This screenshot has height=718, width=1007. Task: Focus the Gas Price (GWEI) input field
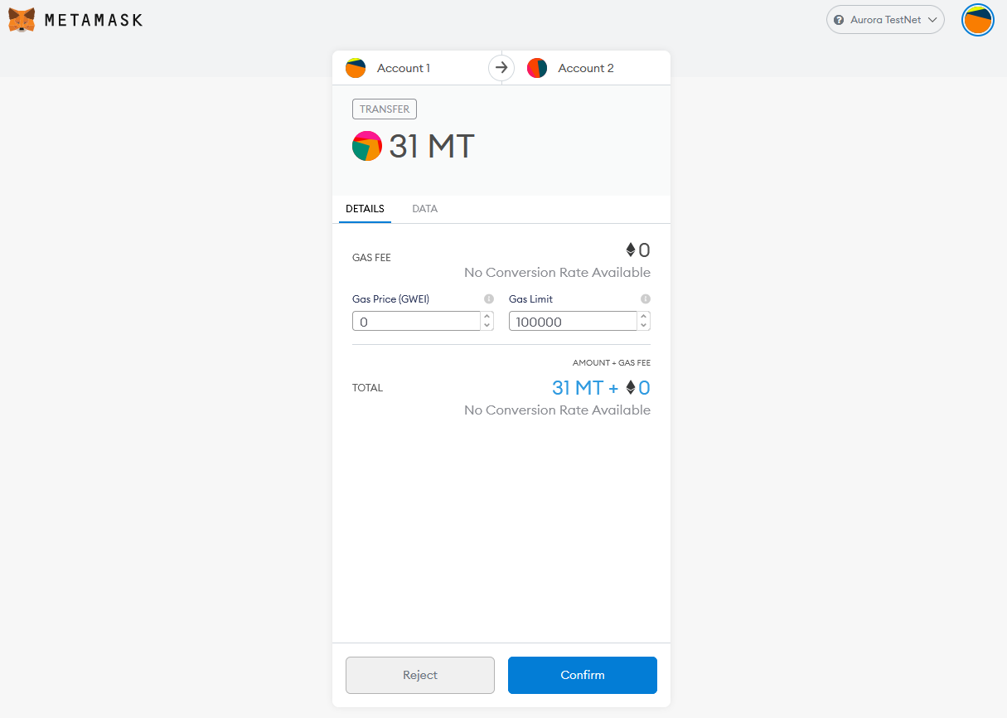click(416, 322)
